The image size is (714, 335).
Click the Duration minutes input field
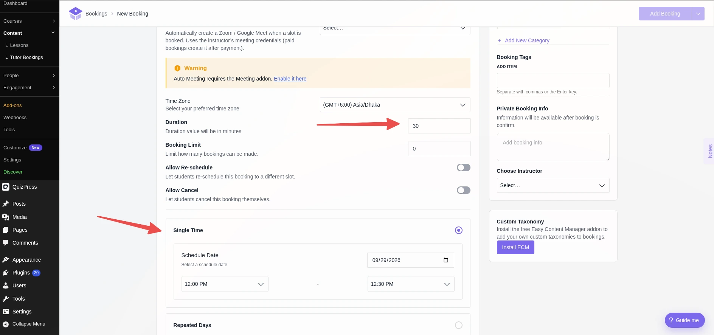pyautogui.click(x=439, y=126)
